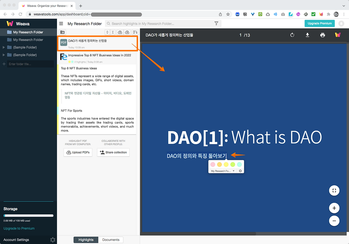Print the PDF using the printer icon

(323, 35)
